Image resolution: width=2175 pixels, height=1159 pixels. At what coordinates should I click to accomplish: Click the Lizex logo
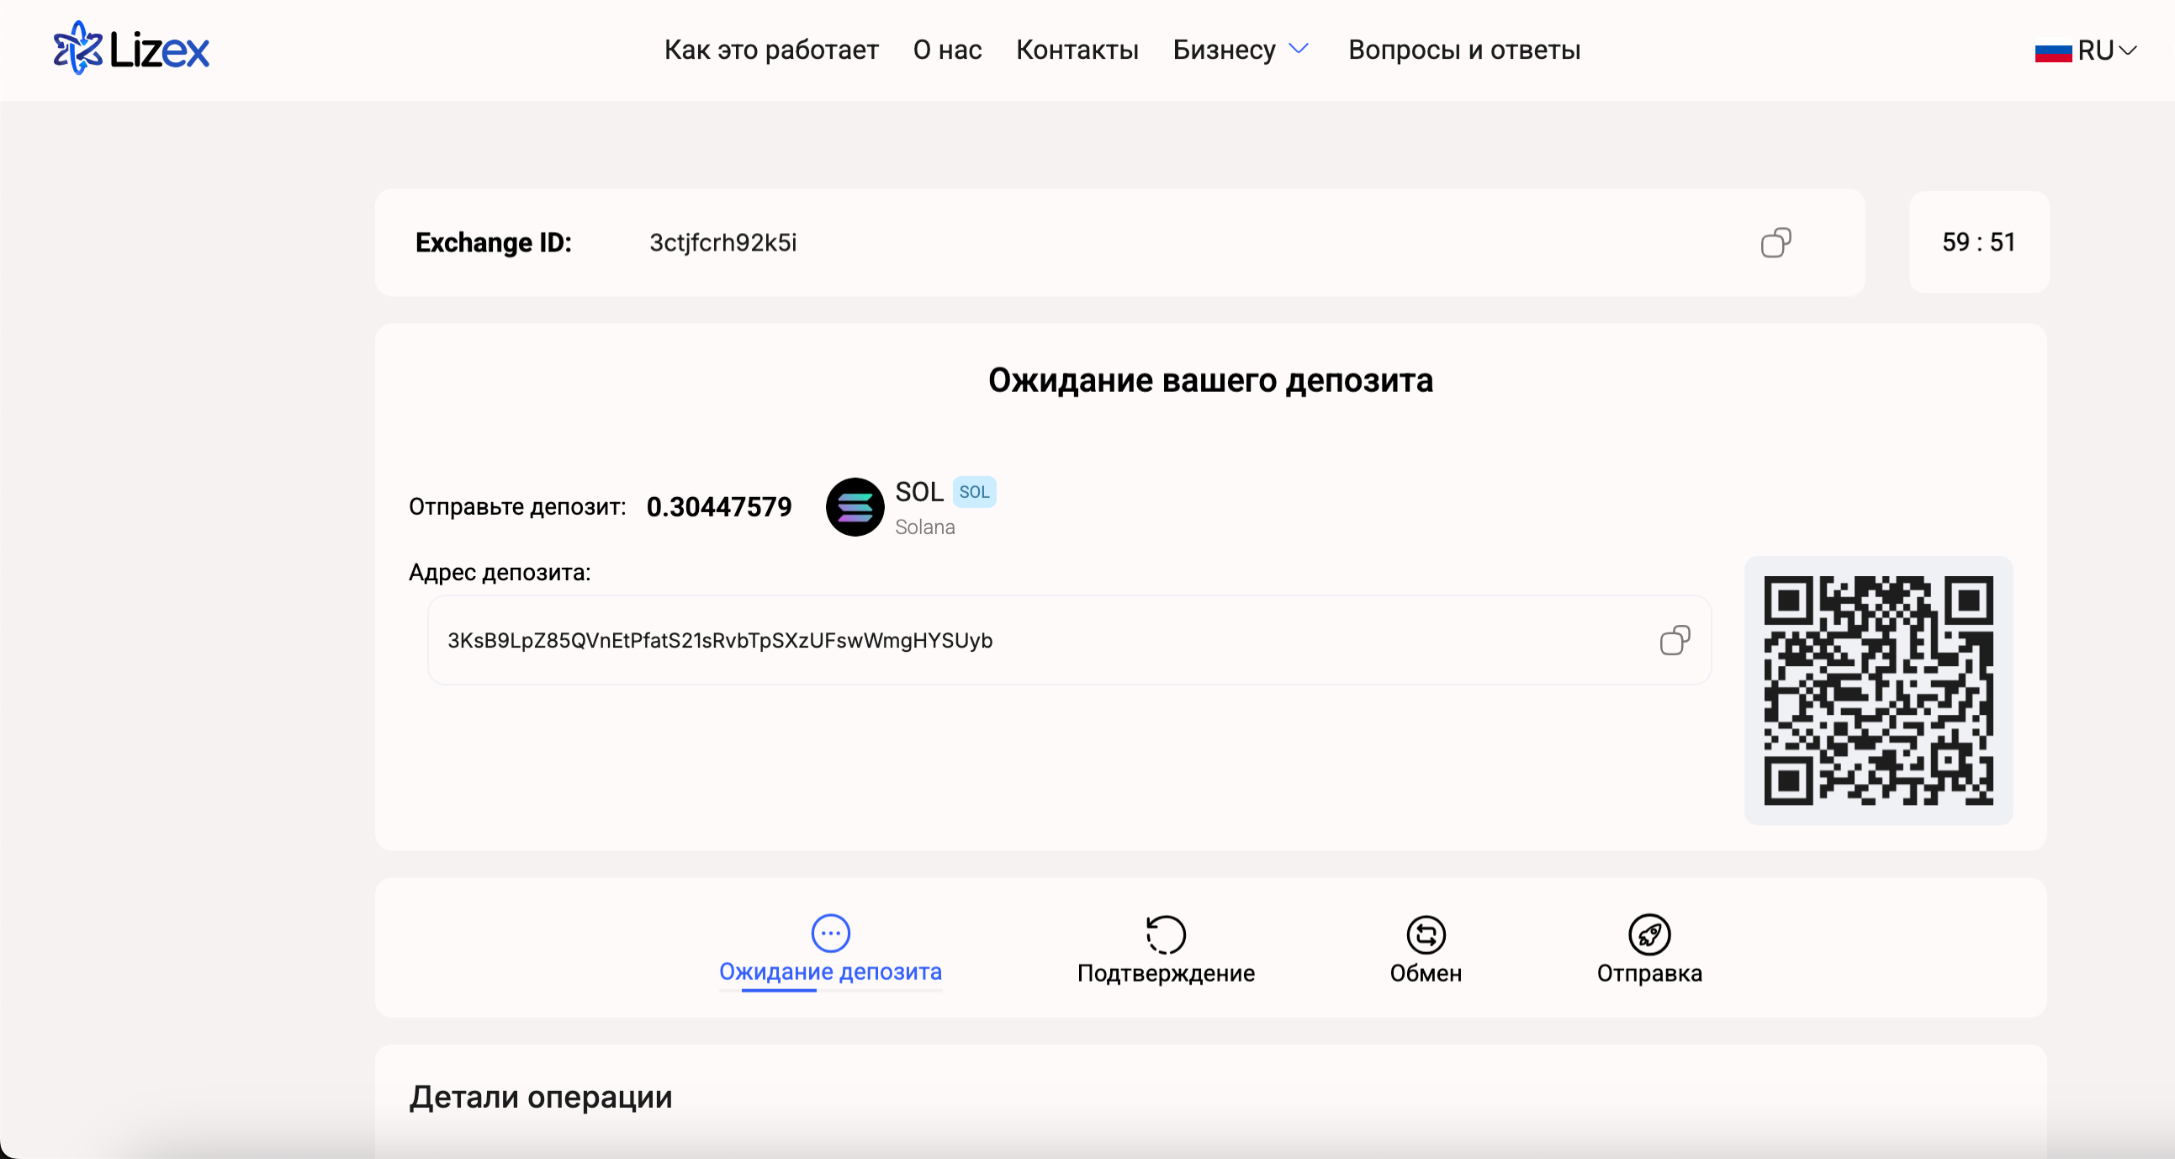click(132, 49)
